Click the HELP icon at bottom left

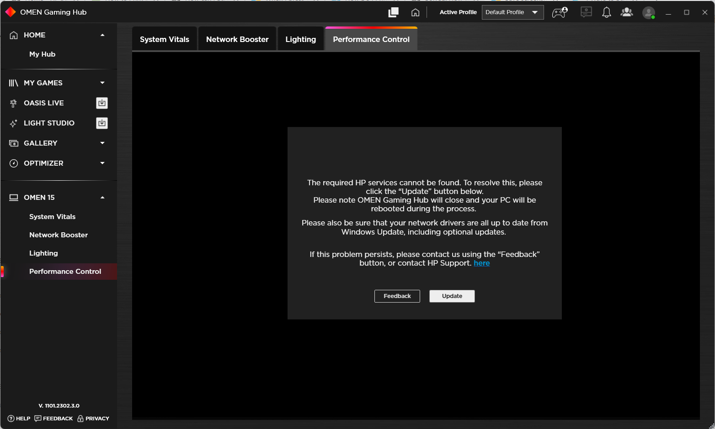click(x=11, y=419)
